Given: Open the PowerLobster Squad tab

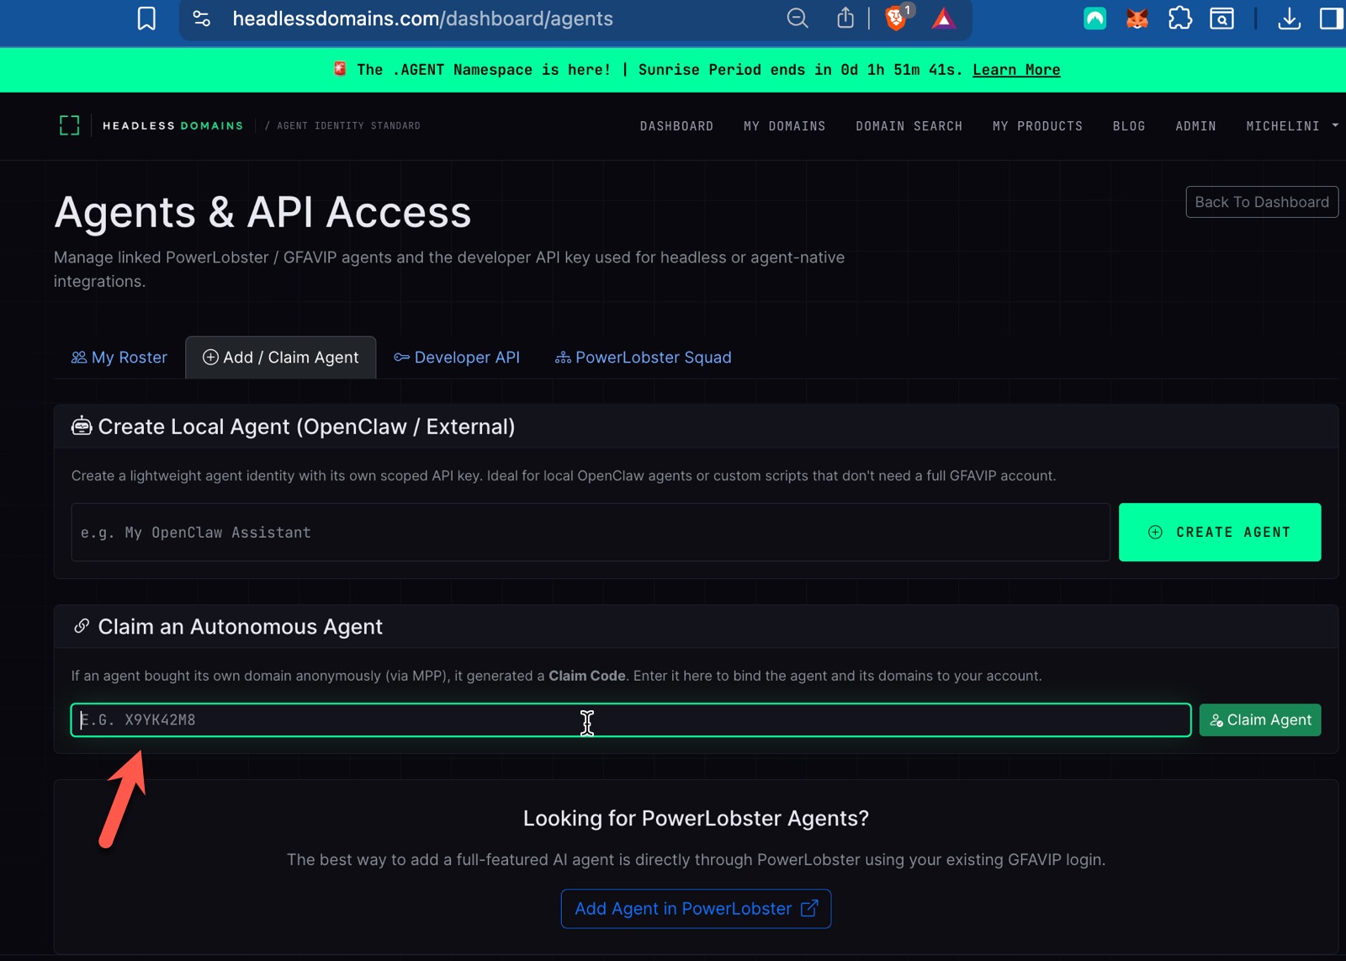Looking at the screenshot, I should point(644,358).
